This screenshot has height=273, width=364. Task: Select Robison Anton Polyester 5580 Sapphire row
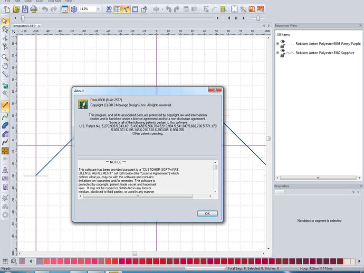(325, 53)
